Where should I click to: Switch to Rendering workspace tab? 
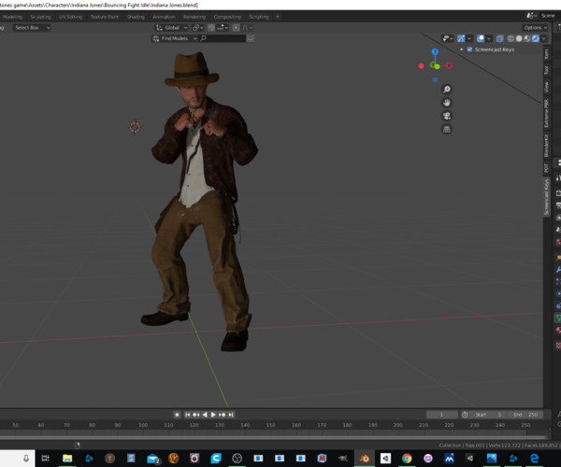pyautogui.click(x=194, y=17)
